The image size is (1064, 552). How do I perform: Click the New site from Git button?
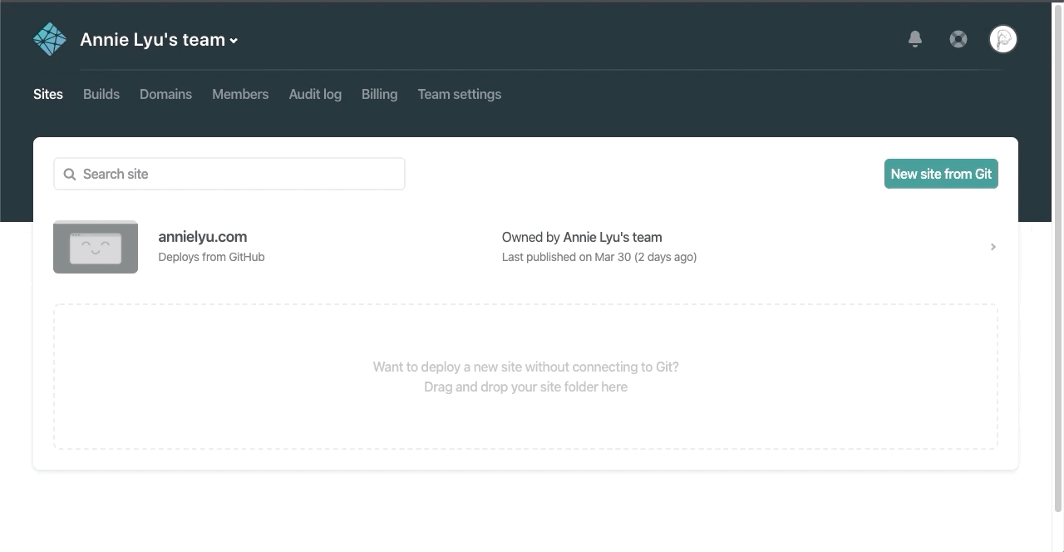(941, 174)
